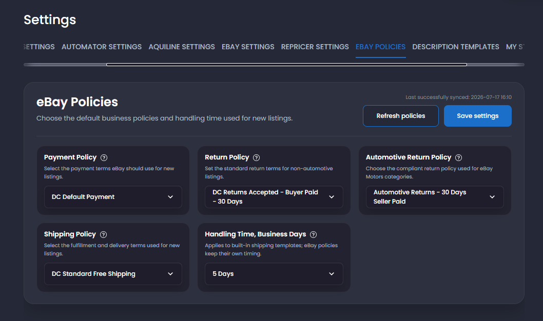Click the Shipping Policy card title

70,234
